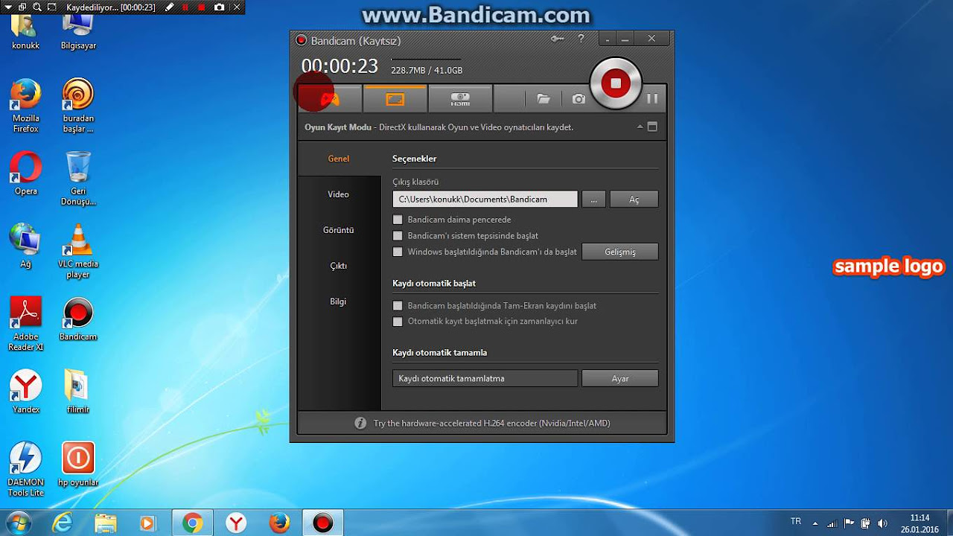Enable zamanlayıcı kur checkbox
Image resolution: width=953 pixels, height=536 pixels.
tap(398, 322)
